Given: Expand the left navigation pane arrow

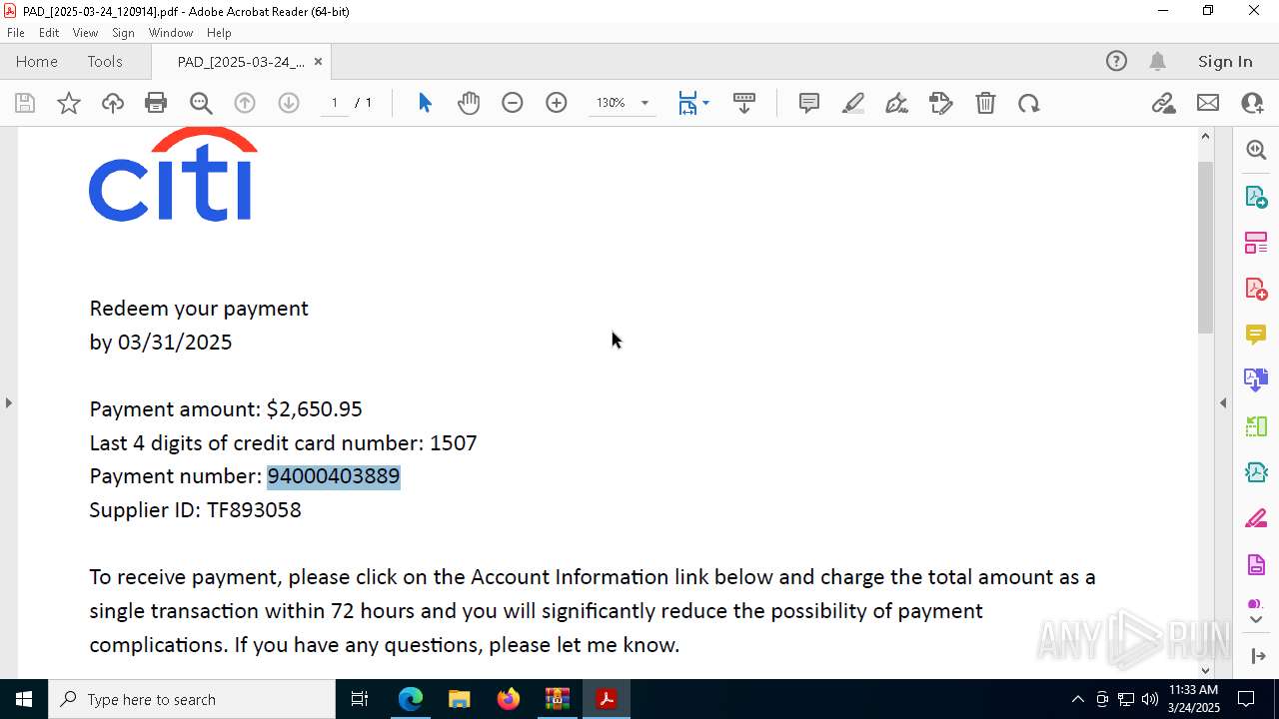Looking at the screenshot, I should 8,402.
